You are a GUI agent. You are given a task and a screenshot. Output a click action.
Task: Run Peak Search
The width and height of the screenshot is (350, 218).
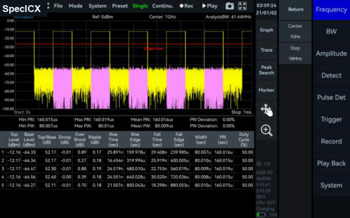(x=267, y=70)
